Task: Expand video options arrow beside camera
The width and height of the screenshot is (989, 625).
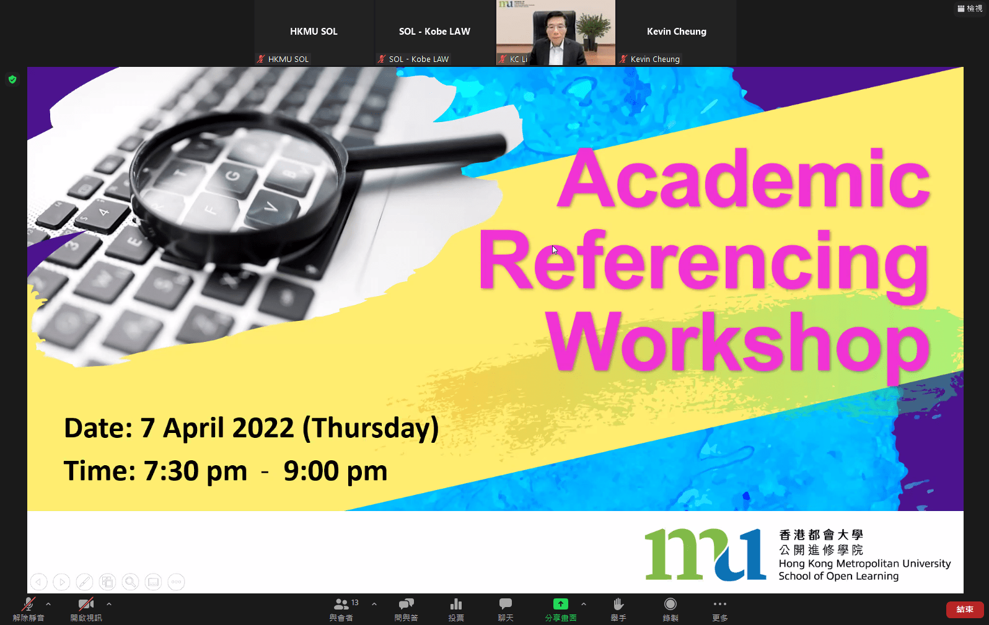Action: [109, 604]
